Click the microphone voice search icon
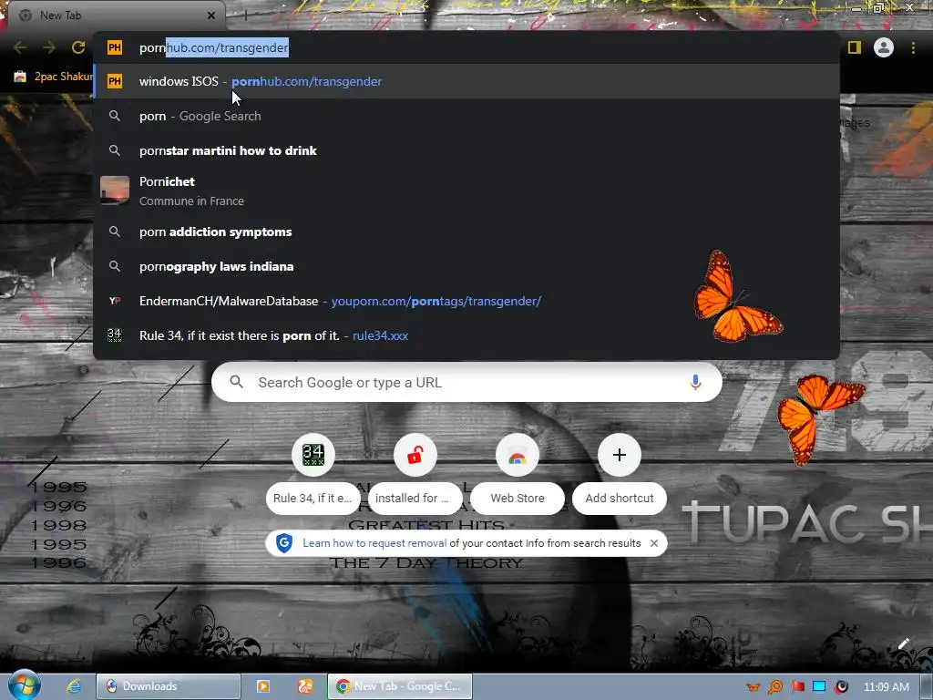The height and width of the screenshot is (700, 933). 695,382
